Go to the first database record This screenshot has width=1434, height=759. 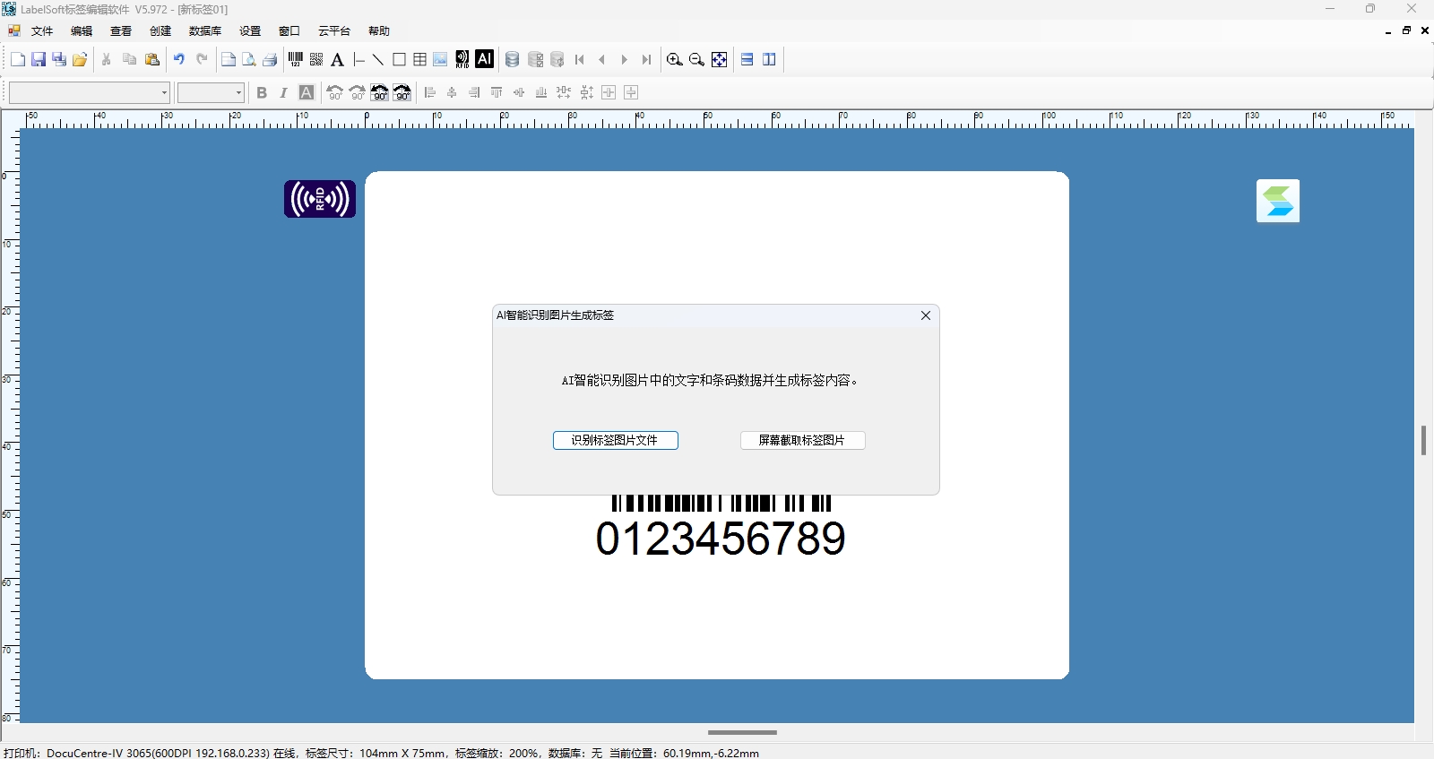click(x=580, y=59)
